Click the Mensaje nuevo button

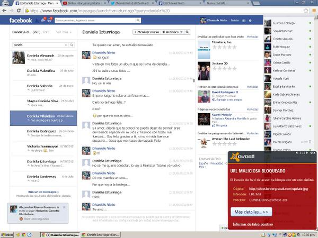pyautogui.click(x=147, y=32)
